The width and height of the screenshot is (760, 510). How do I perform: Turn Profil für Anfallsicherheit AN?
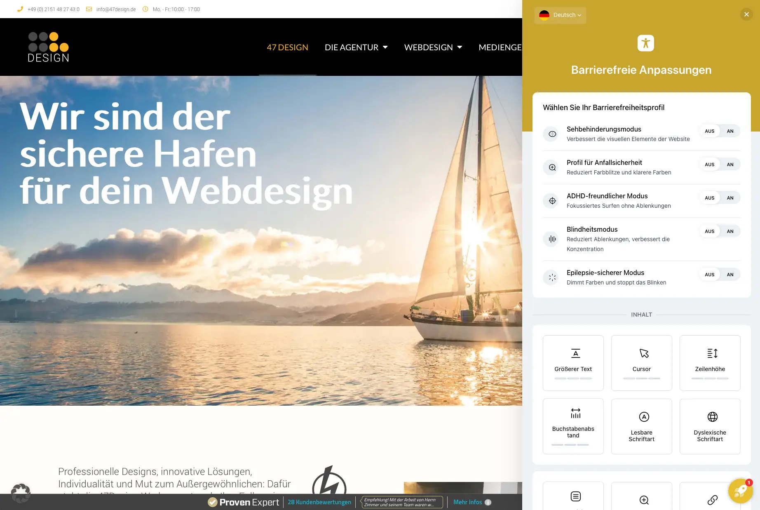pos(730,165)
